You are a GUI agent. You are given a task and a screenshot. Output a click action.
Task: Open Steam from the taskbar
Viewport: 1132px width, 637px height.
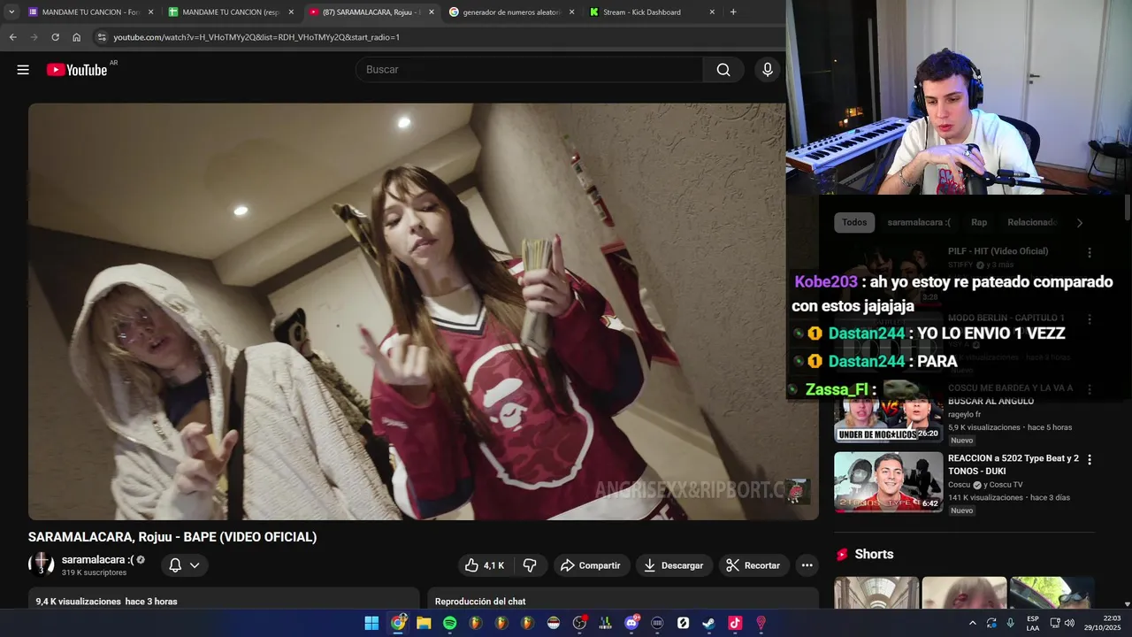pos(708,623)
